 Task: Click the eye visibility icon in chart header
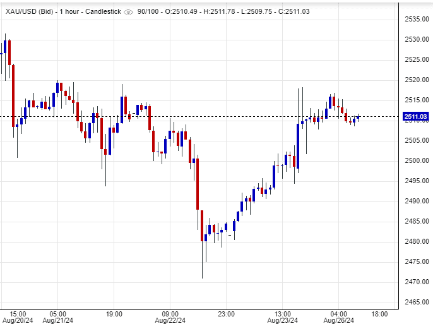click(129, 12)
